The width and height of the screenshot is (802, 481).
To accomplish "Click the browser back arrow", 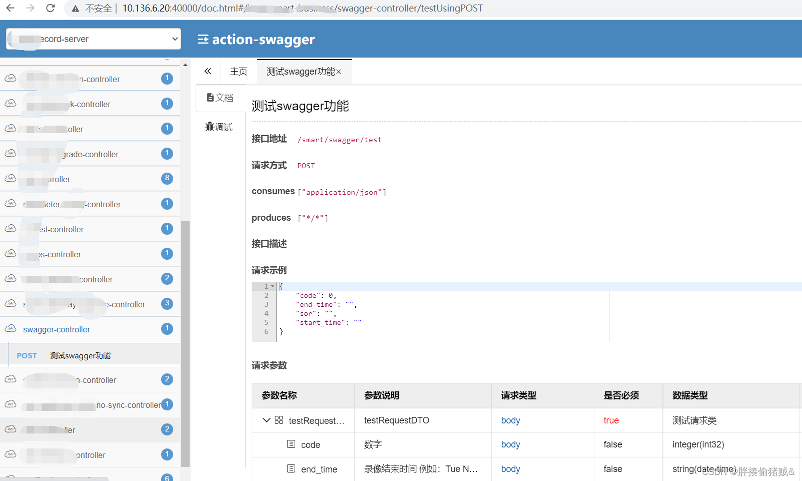I will 11,8.
